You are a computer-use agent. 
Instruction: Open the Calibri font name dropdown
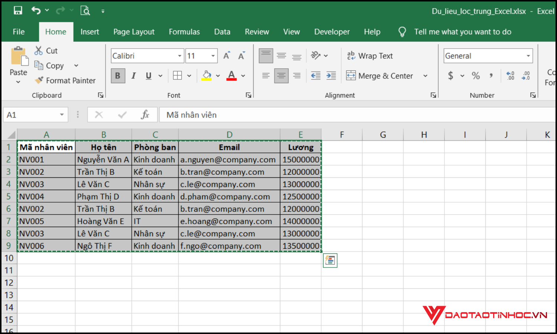[x=180, y=56]
